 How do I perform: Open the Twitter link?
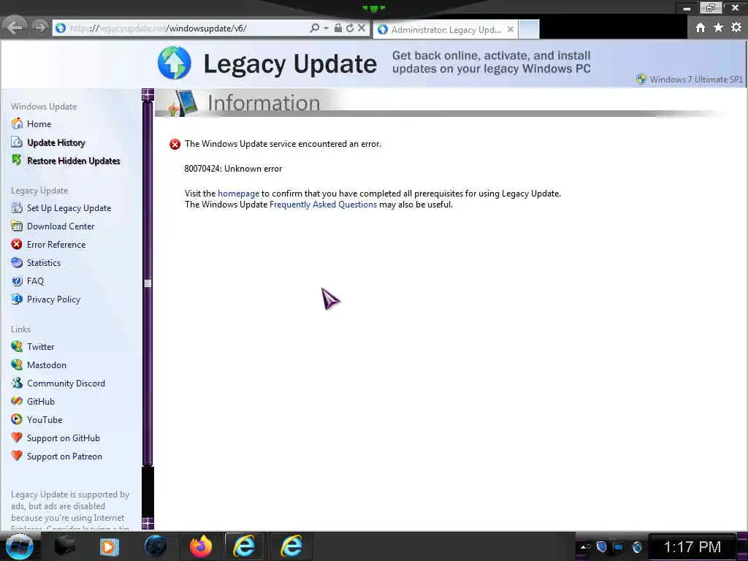41,347
